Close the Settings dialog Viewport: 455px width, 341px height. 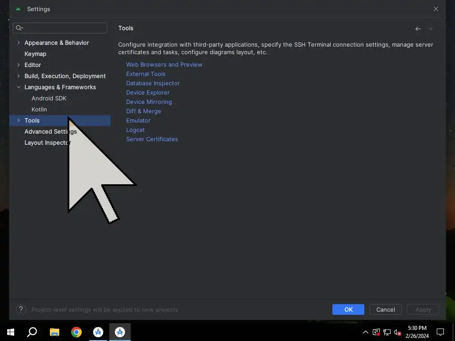pyautogui.click(x=435, y=9)
